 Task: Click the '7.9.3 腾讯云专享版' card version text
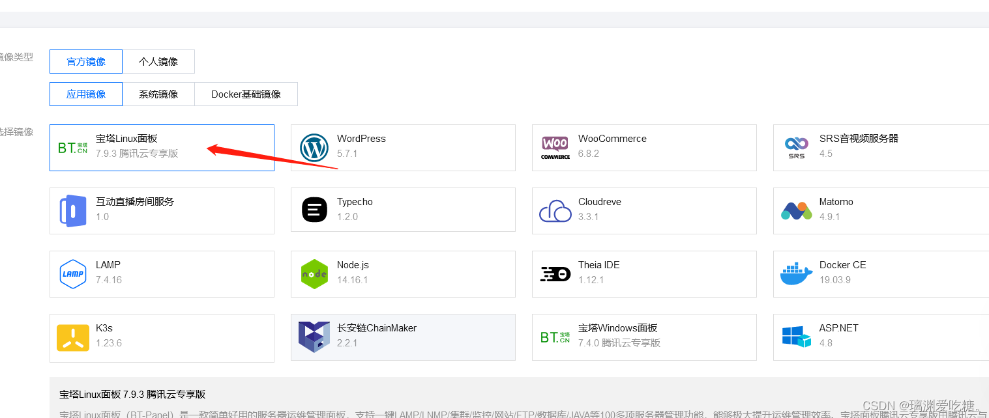click(137, 154)
